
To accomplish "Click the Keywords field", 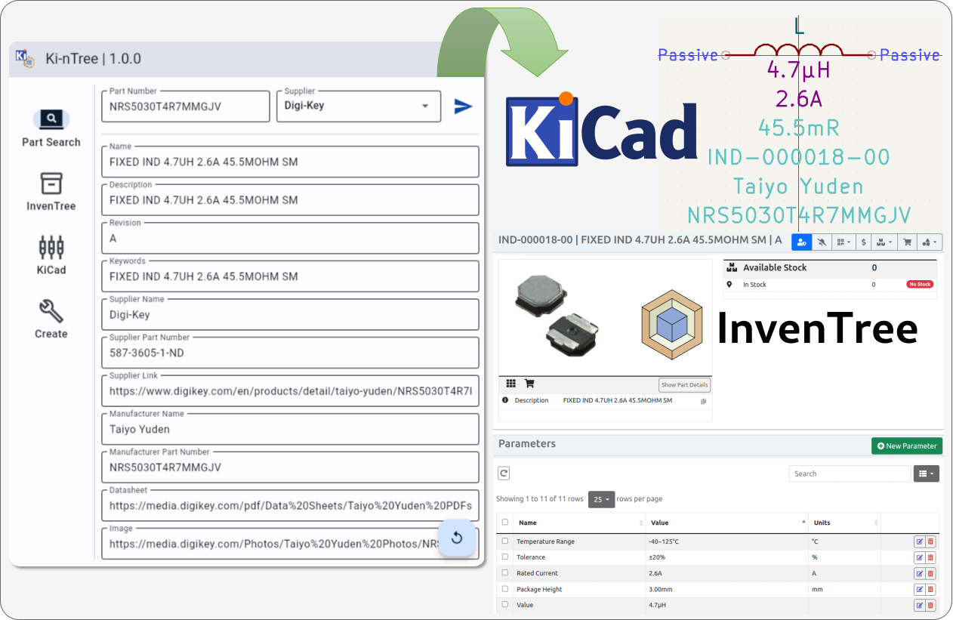I will [290, 276].
